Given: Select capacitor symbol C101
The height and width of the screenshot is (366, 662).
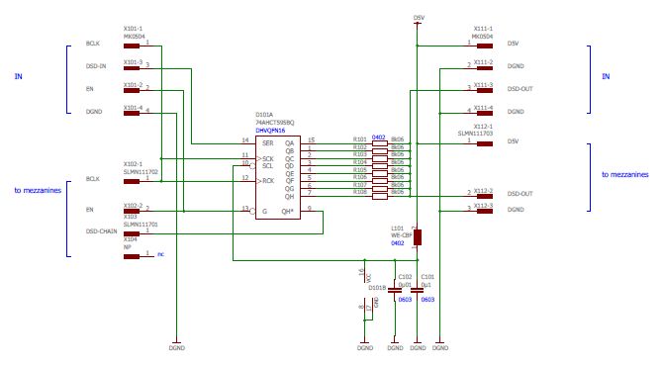Looking at the screenshot, I should point(418,291).
